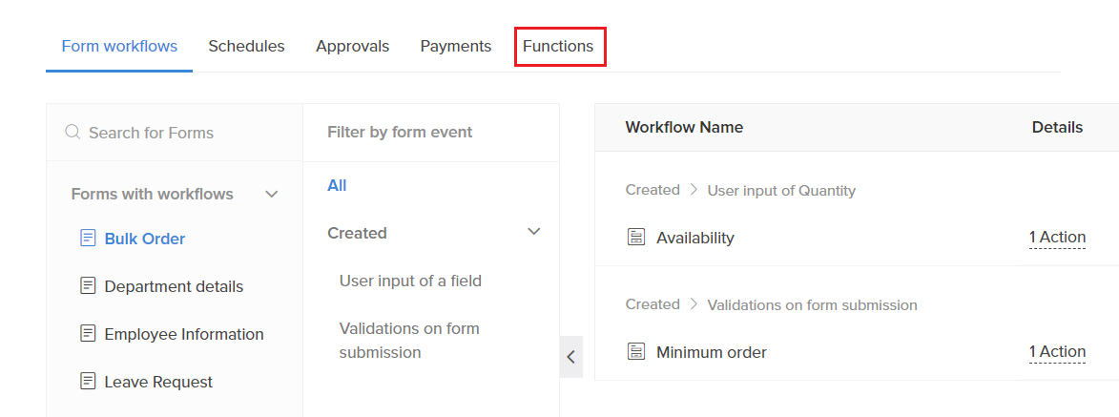Click the search magnifier icon
This screenshot has height=417, width=1119.
click(73, 133)
